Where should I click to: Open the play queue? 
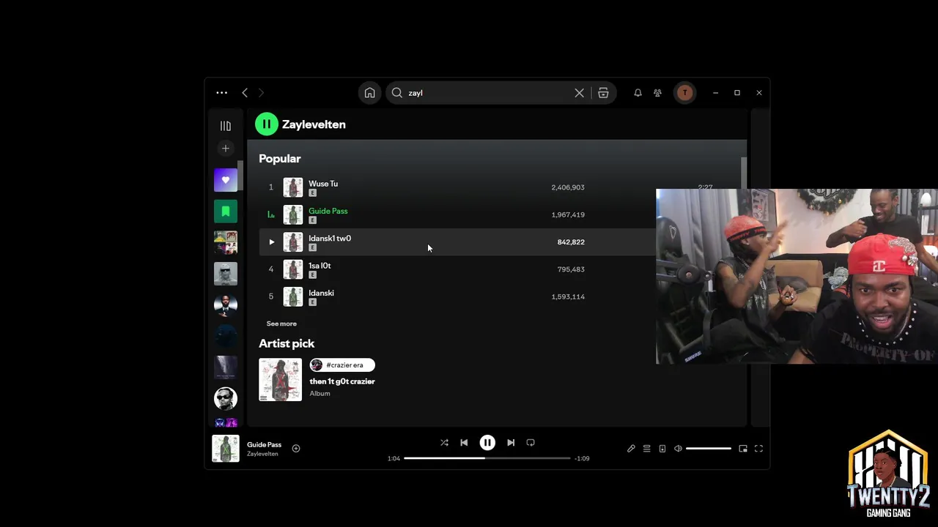point(646,449)
